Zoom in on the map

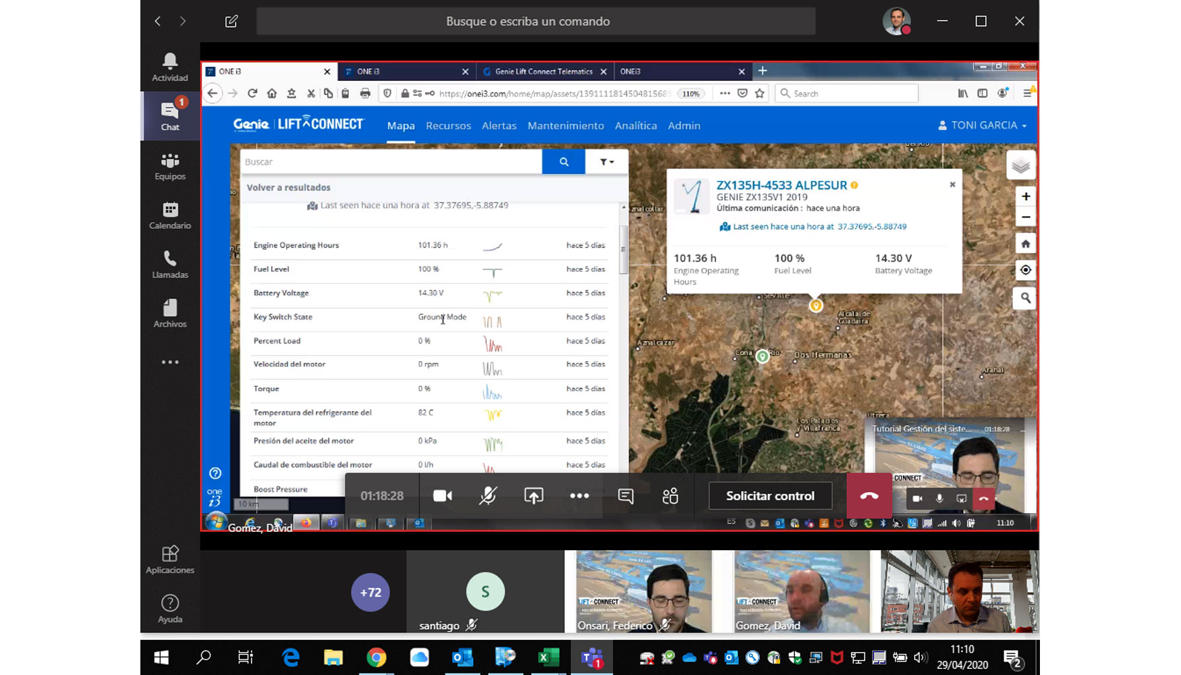(x=1026, y=196)
